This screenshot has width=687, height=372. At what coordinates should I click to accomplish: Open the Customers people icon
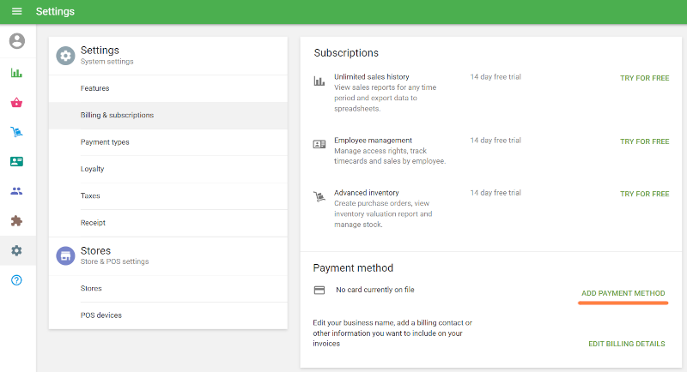coord(17,191)
